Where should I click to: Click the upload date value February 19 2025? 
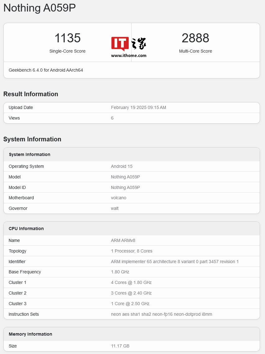point(138,107)
